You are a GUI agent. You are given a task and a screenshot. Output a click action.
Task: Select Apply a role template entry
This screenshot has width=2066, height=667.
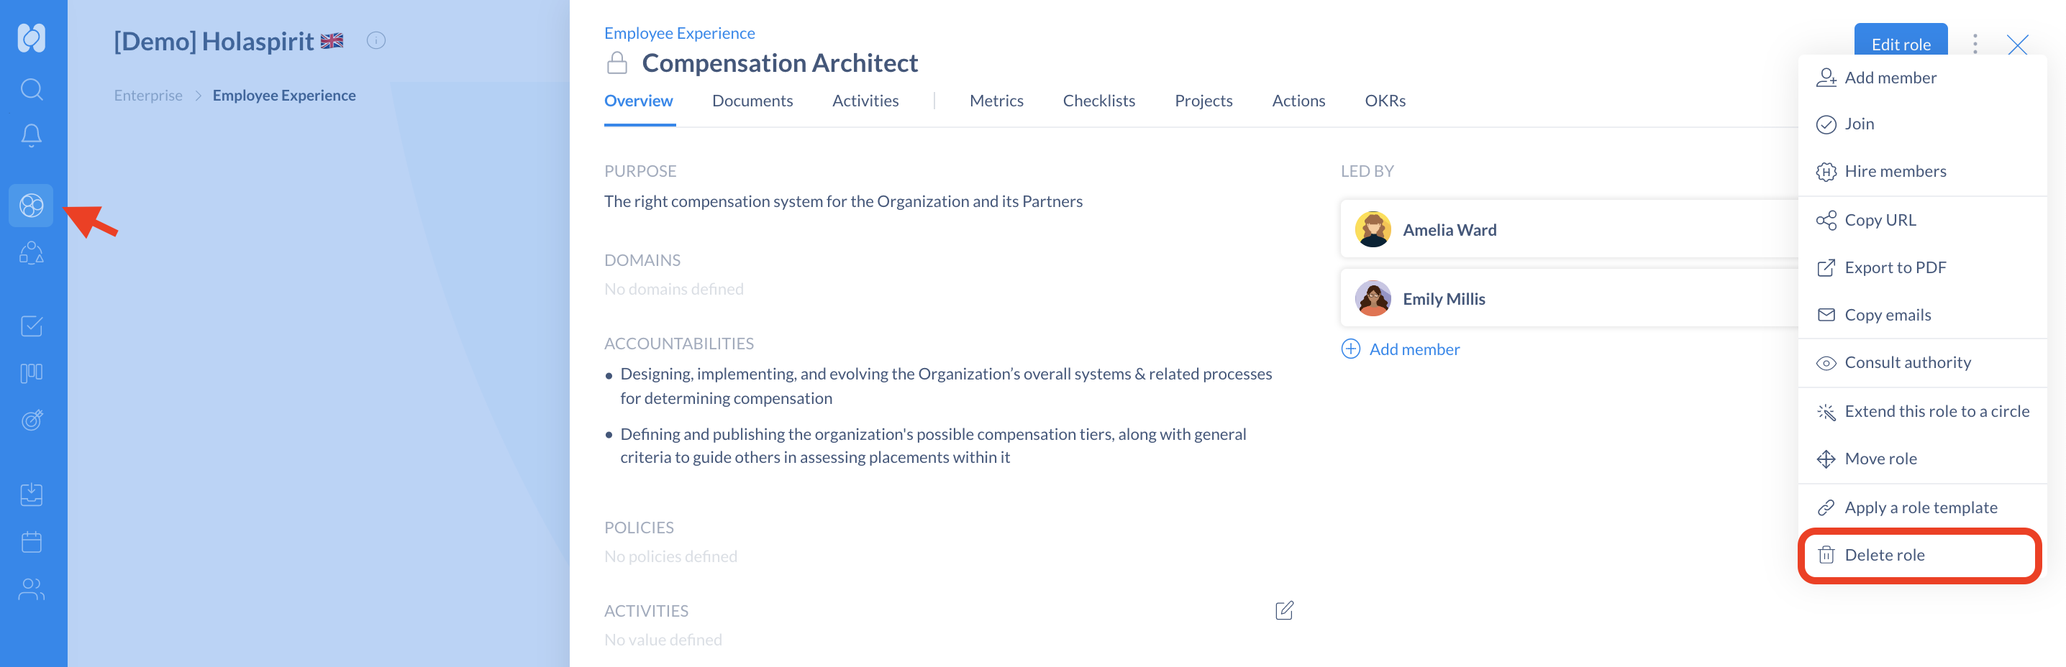(x=1921, y=507)
